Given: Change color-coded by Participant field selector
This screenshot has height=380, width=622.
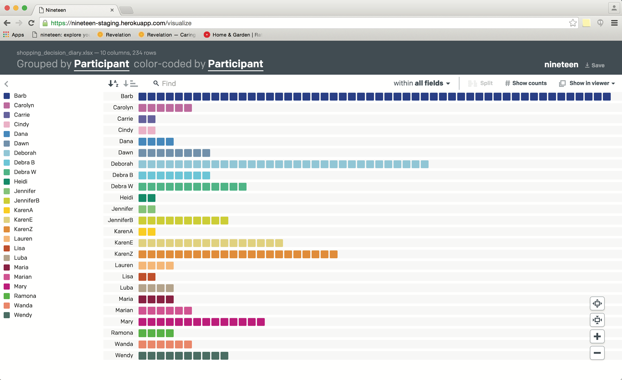Looking at the screenshot, I should click(235, 64).
